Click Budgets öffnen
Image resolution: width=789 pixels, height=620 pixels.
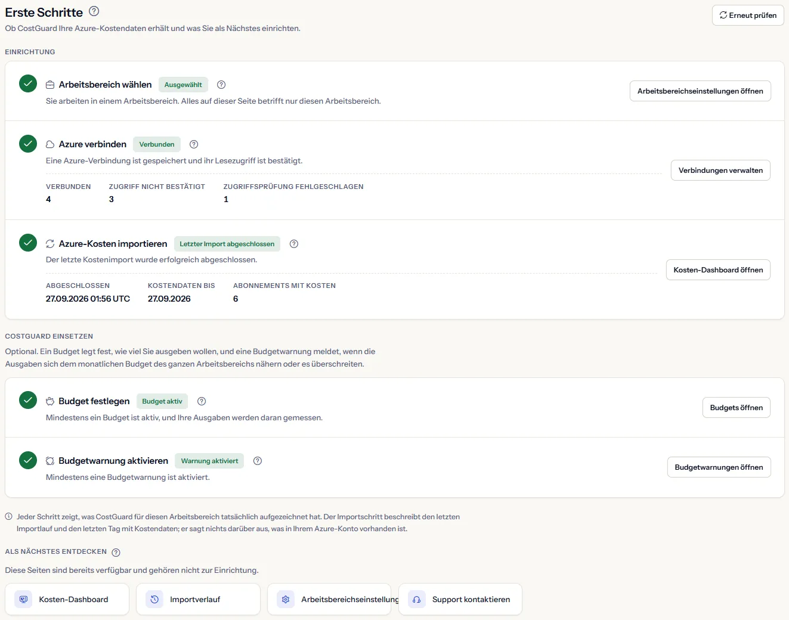[x=737, y=408]
